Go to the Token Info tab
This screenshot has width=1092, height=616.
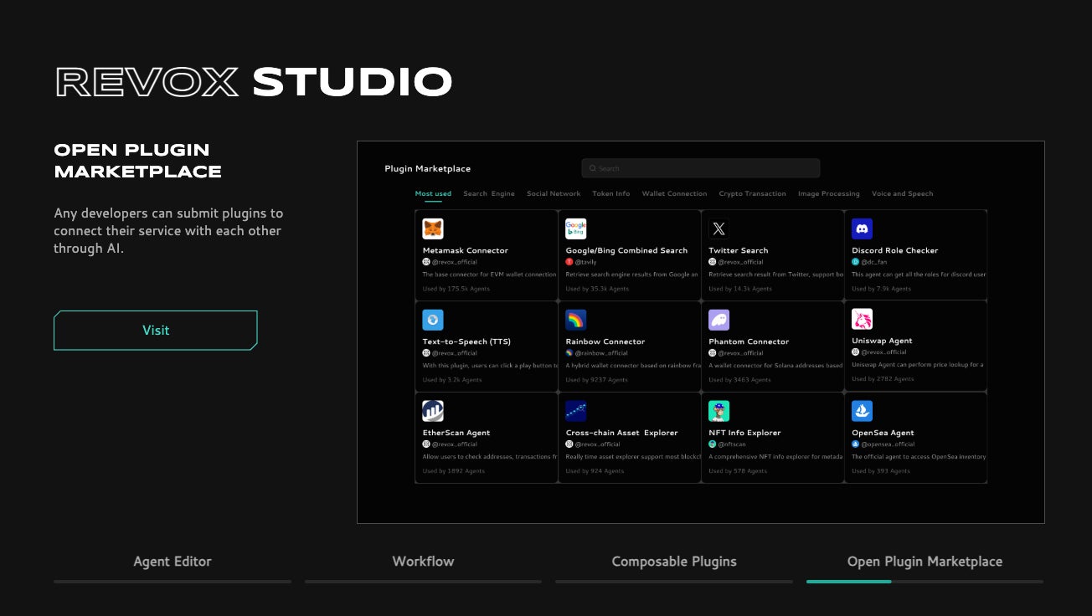[611, 193]
